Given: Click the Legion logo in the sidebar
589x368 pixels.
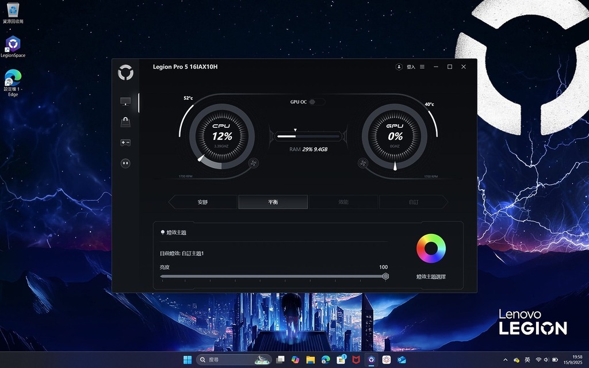Looking at the screenshot, I should (125, 72).
